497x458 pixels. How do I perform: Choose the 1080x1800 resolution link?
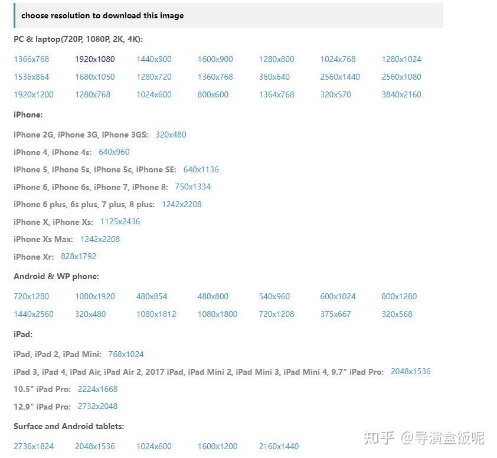(x=217, y=315)
